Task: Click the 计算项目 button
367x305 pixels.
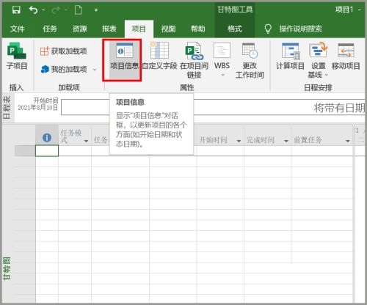Action: coord(290,56)
